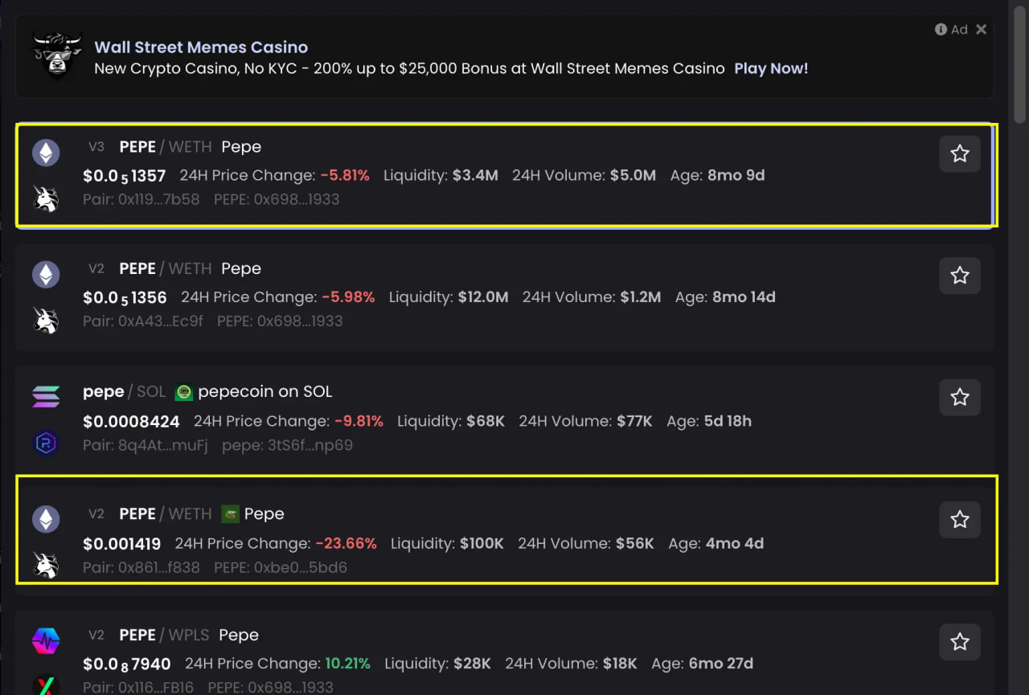Add the $0.001419 PEPE/WETH pair to favorites
1029x695 pixels.
coord(960,520)
